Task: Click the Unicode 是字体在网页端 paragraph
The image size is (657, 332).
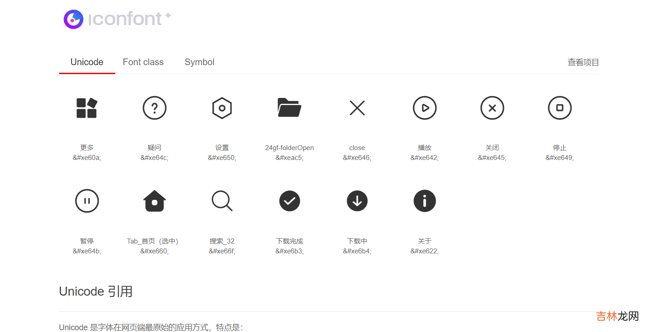Action: click(151, 327)
